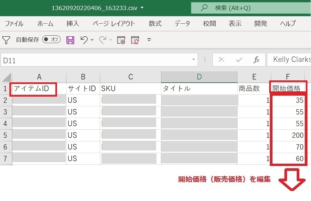Click the formula bar showing Kelly Clarks
Image resolution: width=311 pixels, height=201 pixels.
tap(289, 60)
